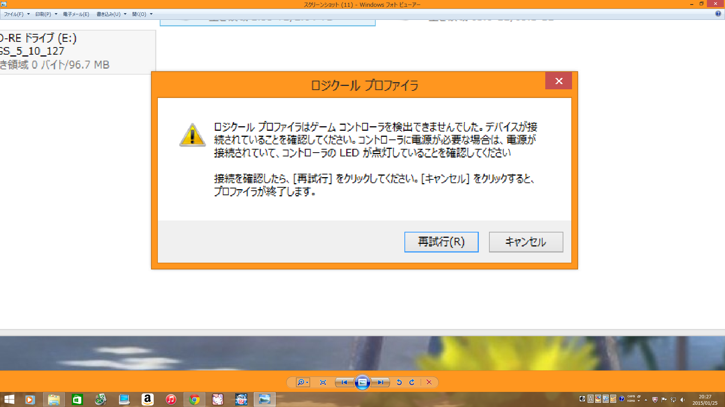Toggle the IME input mode A indicator
The height and width of the screenshot is (407, 725).
click(x=590, y=399)
